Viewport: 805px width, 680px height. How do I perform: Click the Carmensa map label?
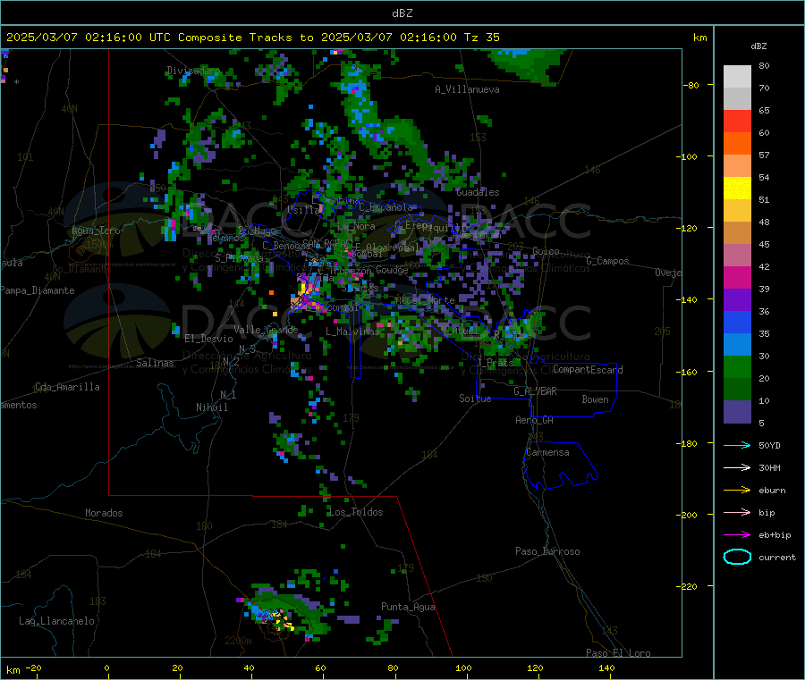click(x=547, y=452)
